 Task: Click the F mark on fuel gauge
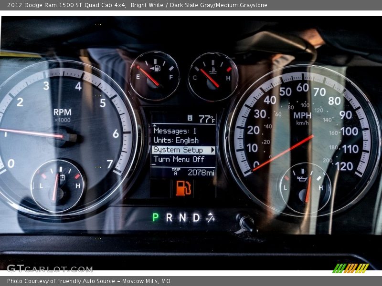point(171,77)
